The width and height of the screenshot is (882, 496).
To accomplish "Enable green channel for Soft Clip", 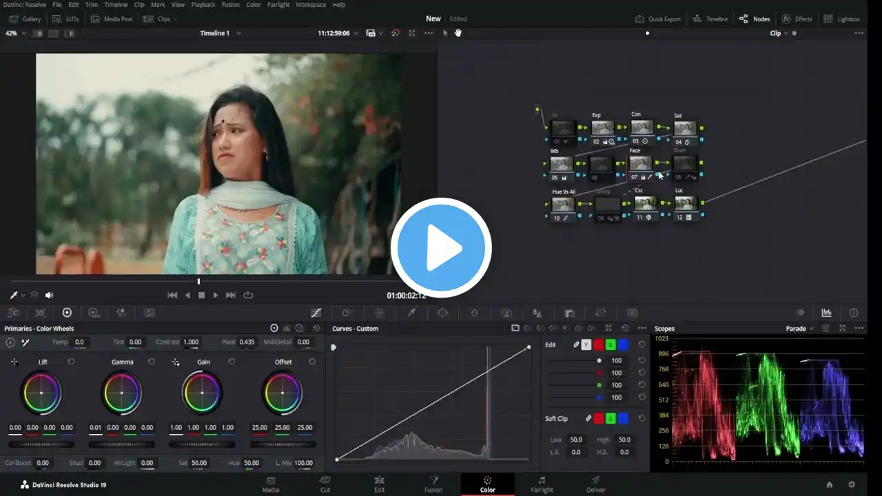I will (x=611, y=418).
